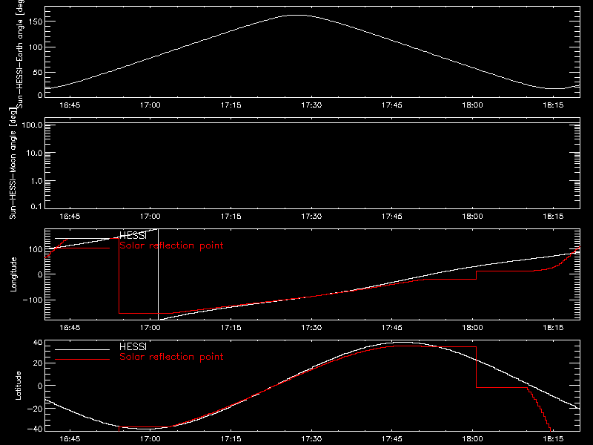Click the red vertical drop in Latitude plot
The width and height of the screenshot is (593, 445).
(x=476, y=367)
